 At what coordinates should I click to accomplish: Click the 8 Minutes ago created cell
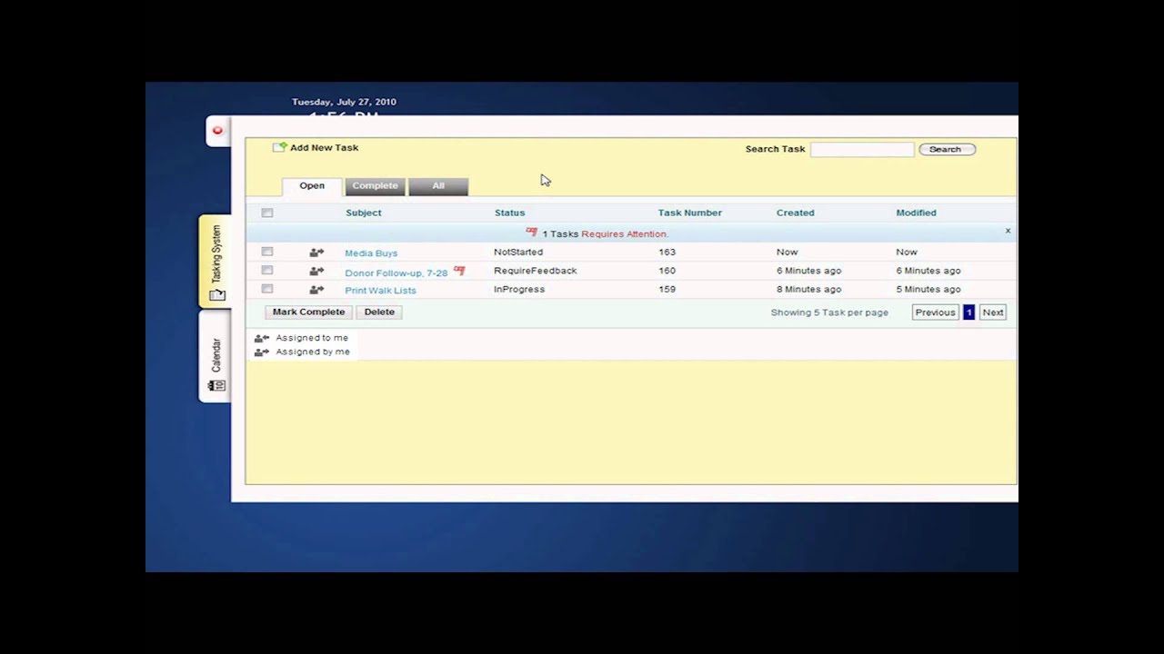tap(808, 289)
